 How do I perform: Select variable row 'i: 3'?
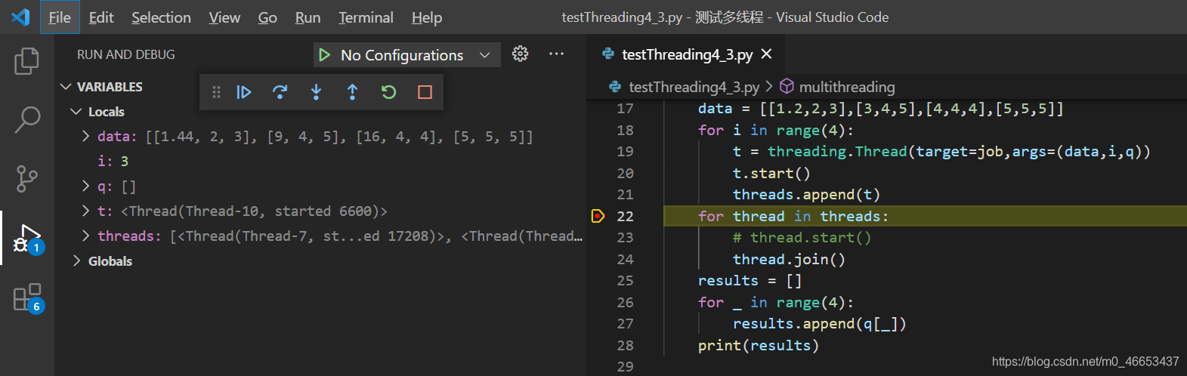coord(320,162)
